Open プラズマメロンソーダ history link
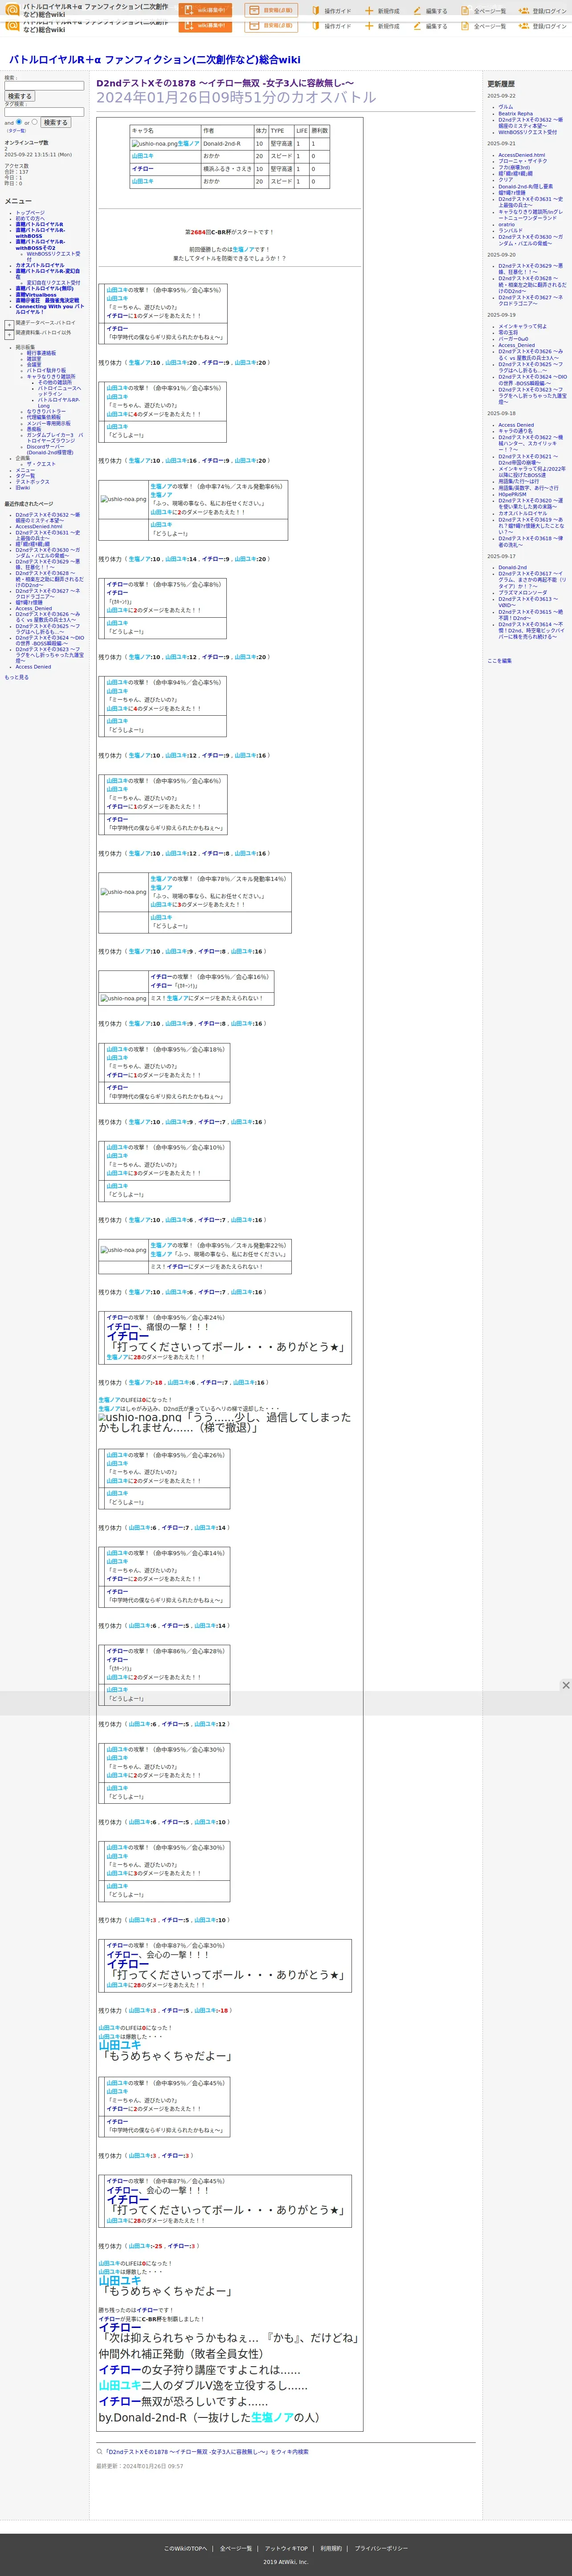This screenshot has height=2576, width=572. (x=523, y=592)
